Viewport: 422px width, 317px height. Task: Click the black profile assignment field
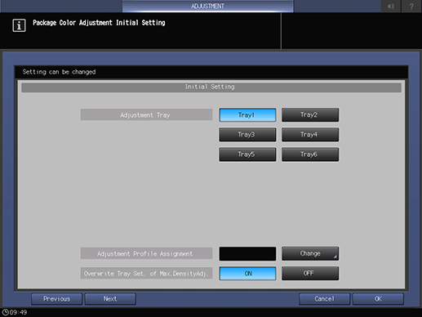(247, 254)
